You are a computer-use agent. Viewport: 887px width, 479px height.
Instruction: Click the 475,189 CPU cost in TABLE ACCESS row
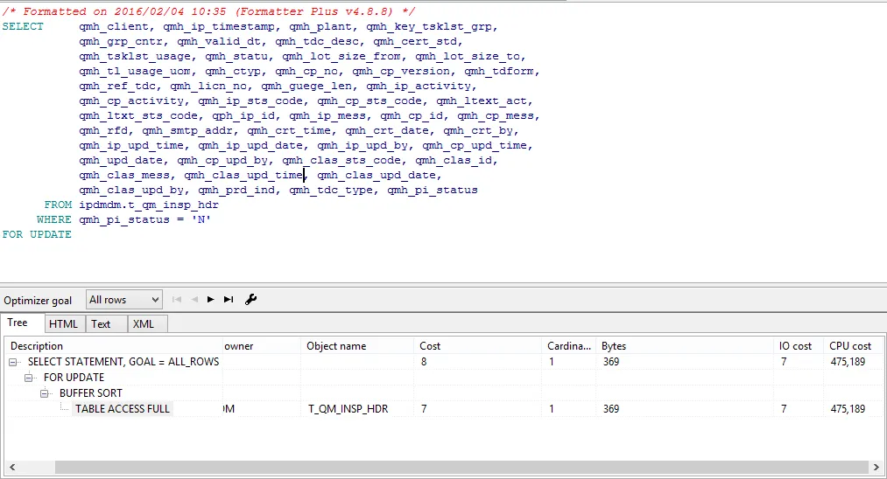coord(848,409)
